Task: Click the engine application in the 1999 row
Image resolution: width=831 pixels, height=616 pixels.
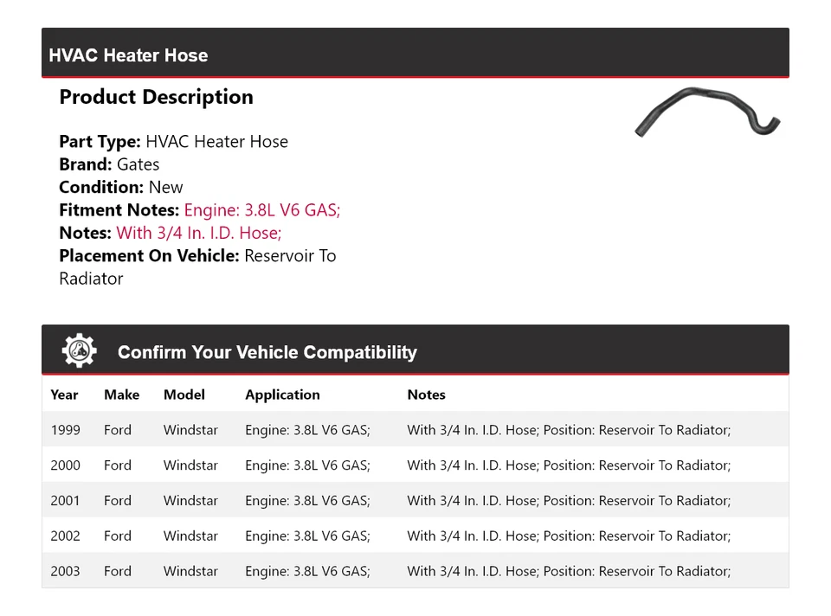Action: pyautogui.click(x=307, y=430)
